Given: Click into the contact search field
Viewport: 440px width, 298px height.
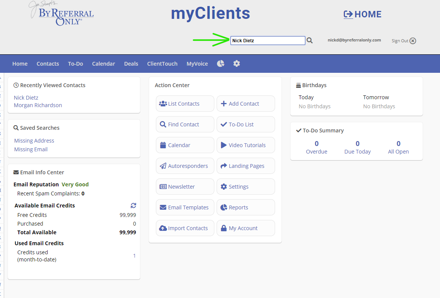Looking at the screenshot, I should [x=268, y=40].
